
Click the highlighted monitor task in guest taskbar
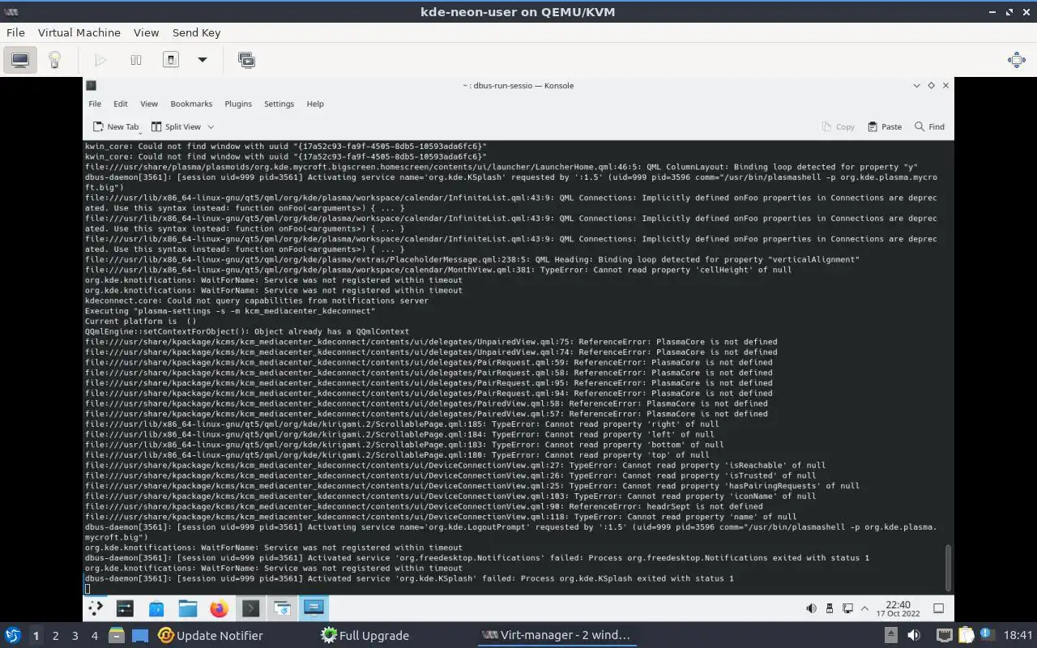314,608
